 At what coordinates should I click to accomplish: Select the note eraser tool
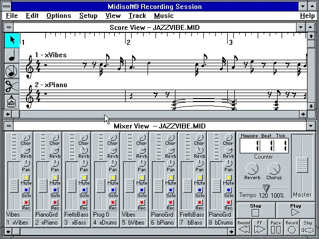pyautogui.click(x=12, y=71)
